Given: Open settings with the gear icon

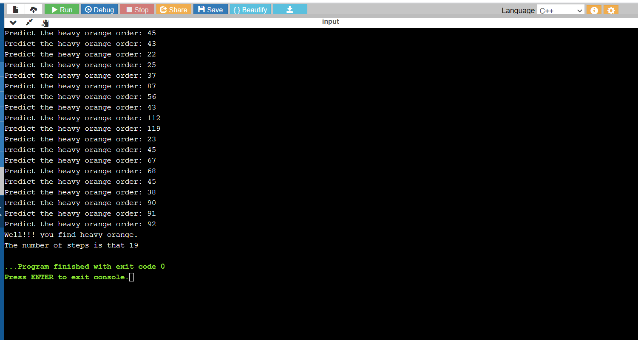Looking at the screenshot, I should [611, 10].
